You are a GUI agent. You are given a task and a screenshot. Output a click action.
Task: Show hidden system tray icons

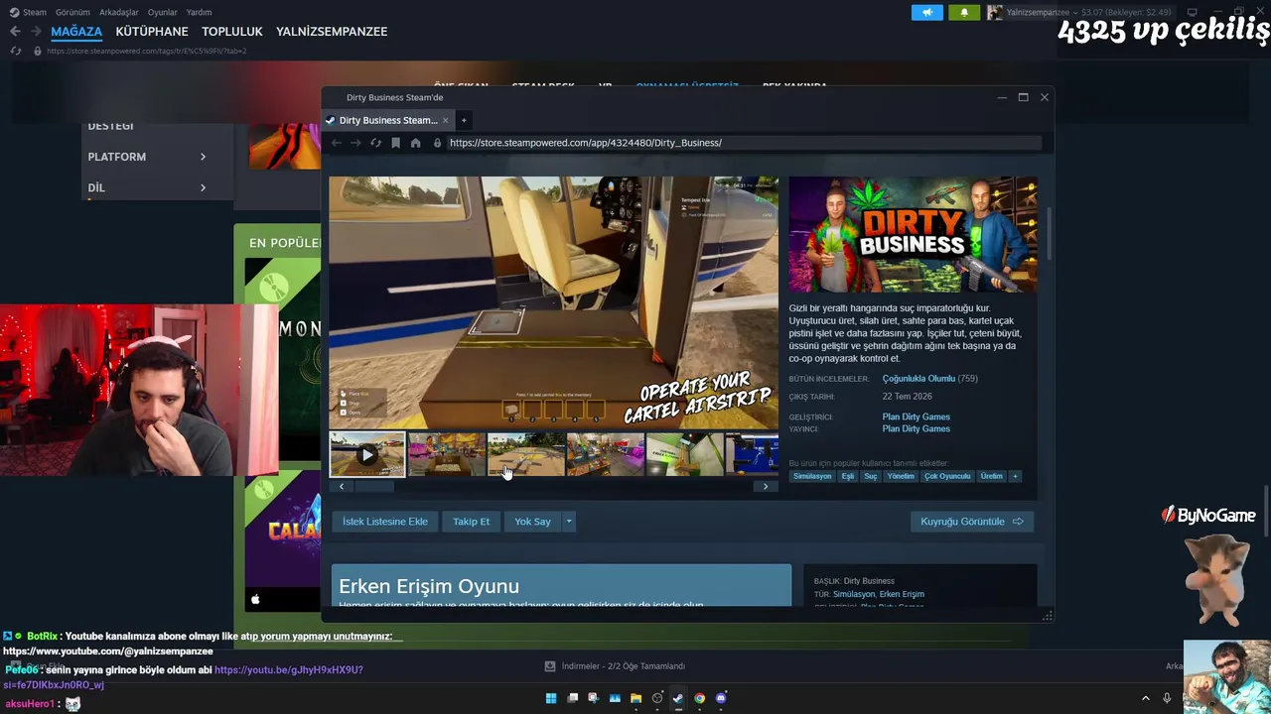click(1145, 698)
